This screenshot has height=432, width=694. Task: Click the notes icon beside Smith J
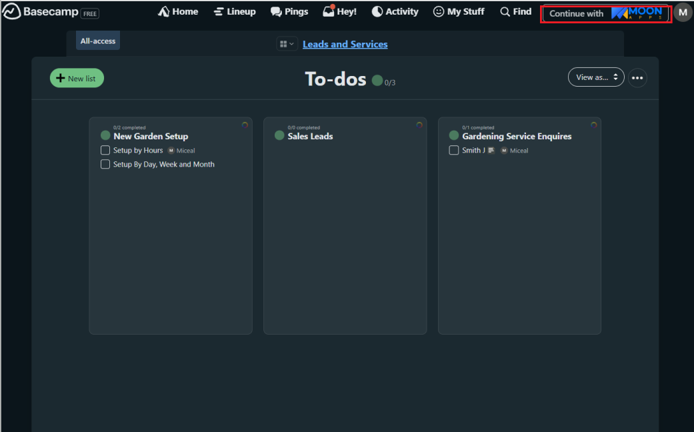tap(491, 151)
